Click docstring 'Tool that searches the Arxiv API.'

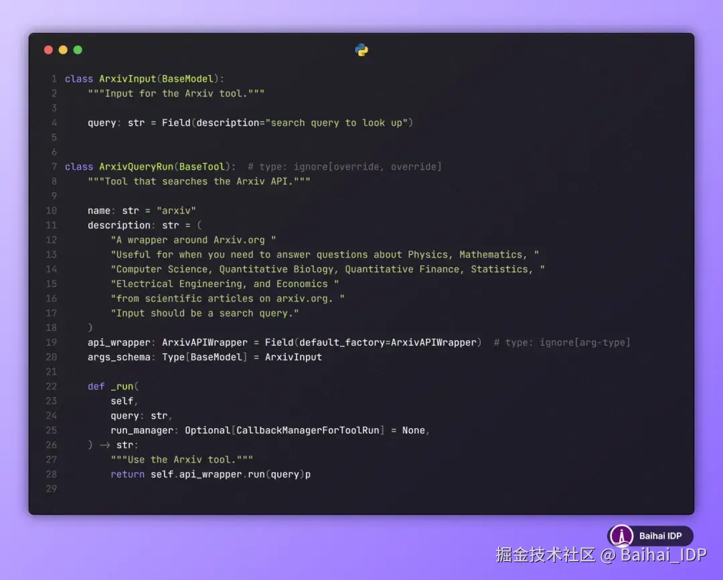(199, 181)
